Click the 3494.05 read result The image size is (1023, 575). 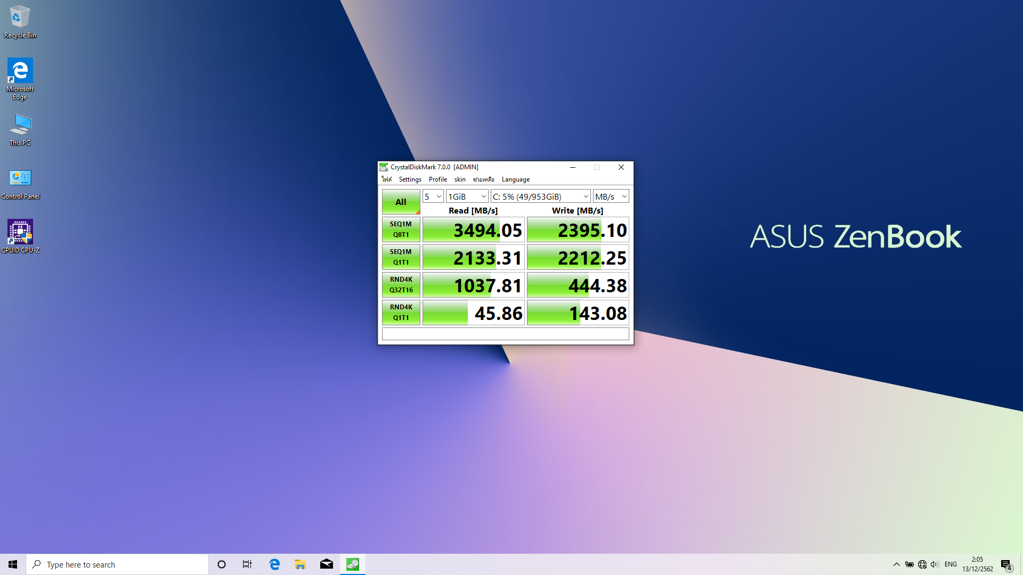[474, 230]
